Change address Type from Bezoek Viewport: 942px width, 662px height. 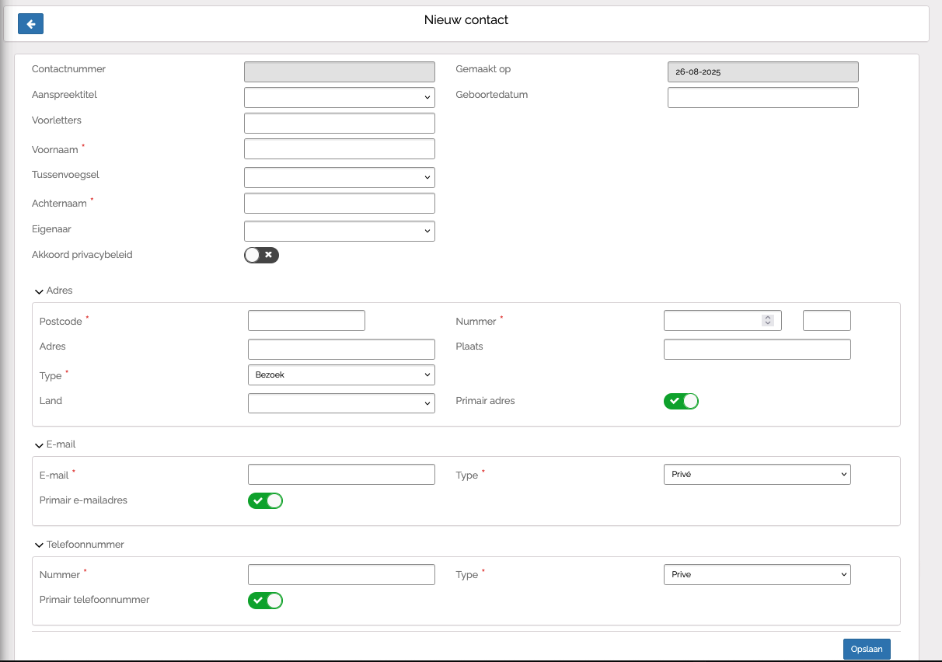coord(340,375)
